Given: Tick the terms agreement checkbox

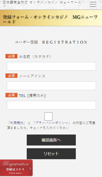Looking at the screenshot, I should click(x=48, y=116).
